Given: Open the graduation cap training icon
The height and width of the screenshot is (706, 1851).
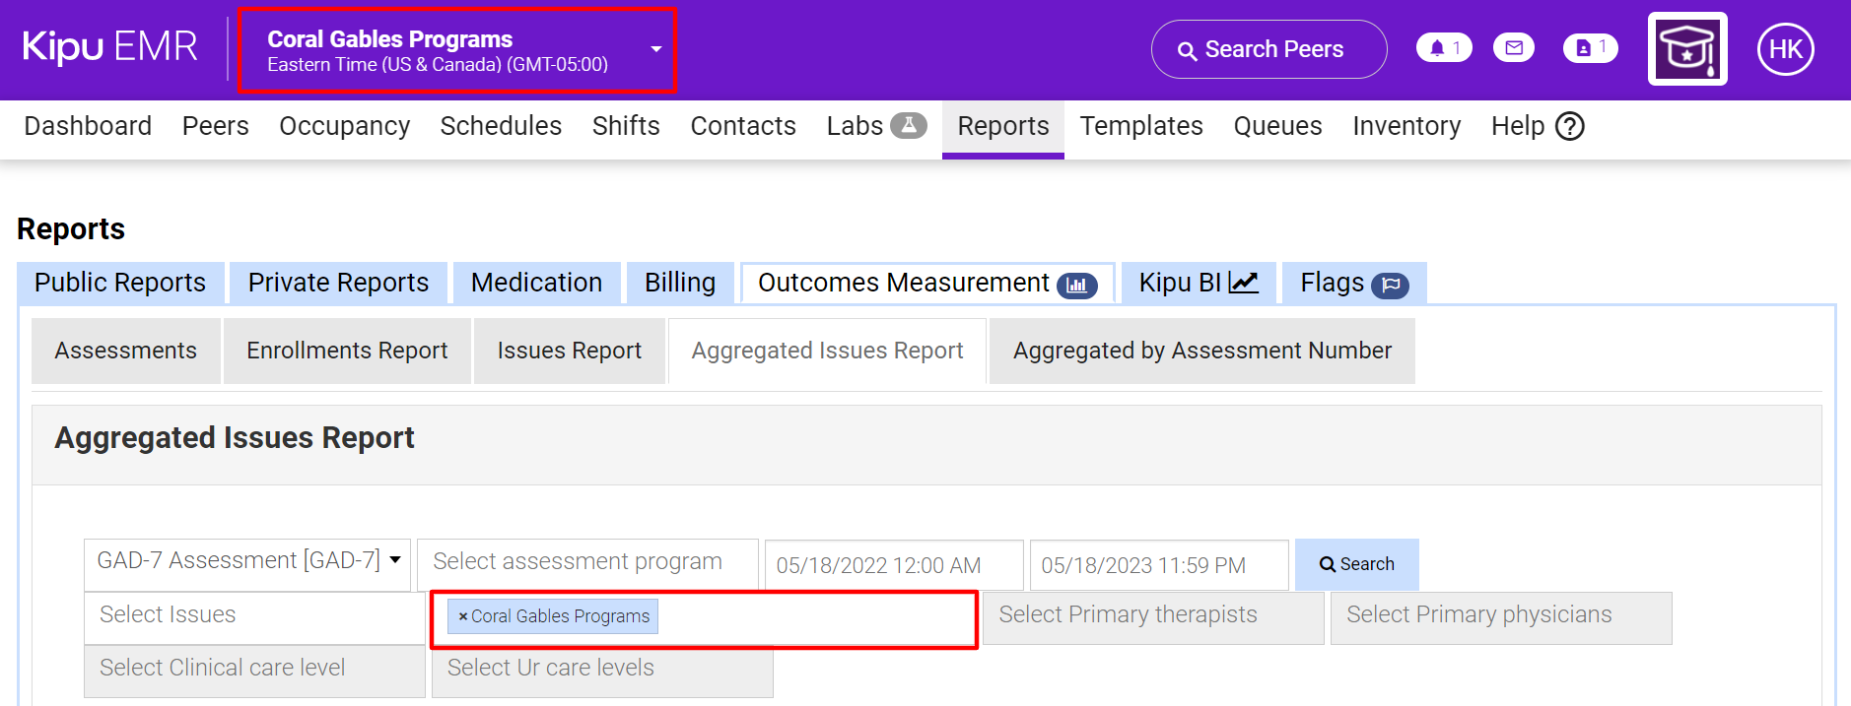Looking at the screenshot, I should [1686, 49].
